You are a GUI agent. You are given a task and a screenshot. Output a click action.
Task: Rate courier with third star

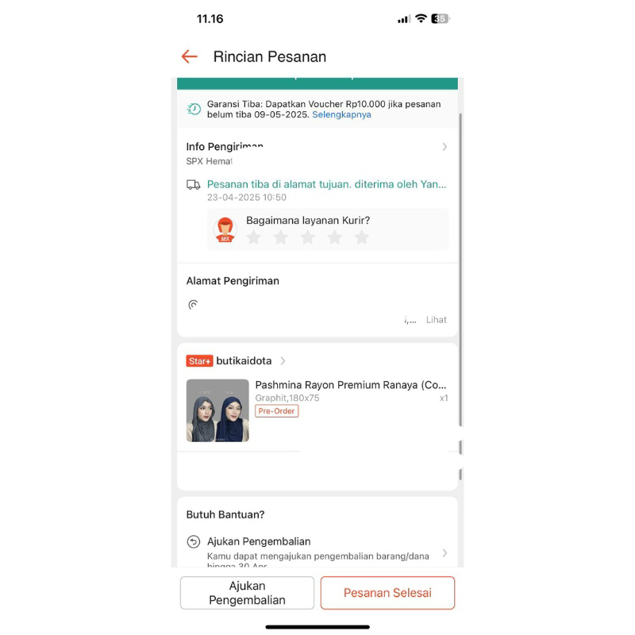click(x=308, y=237)
